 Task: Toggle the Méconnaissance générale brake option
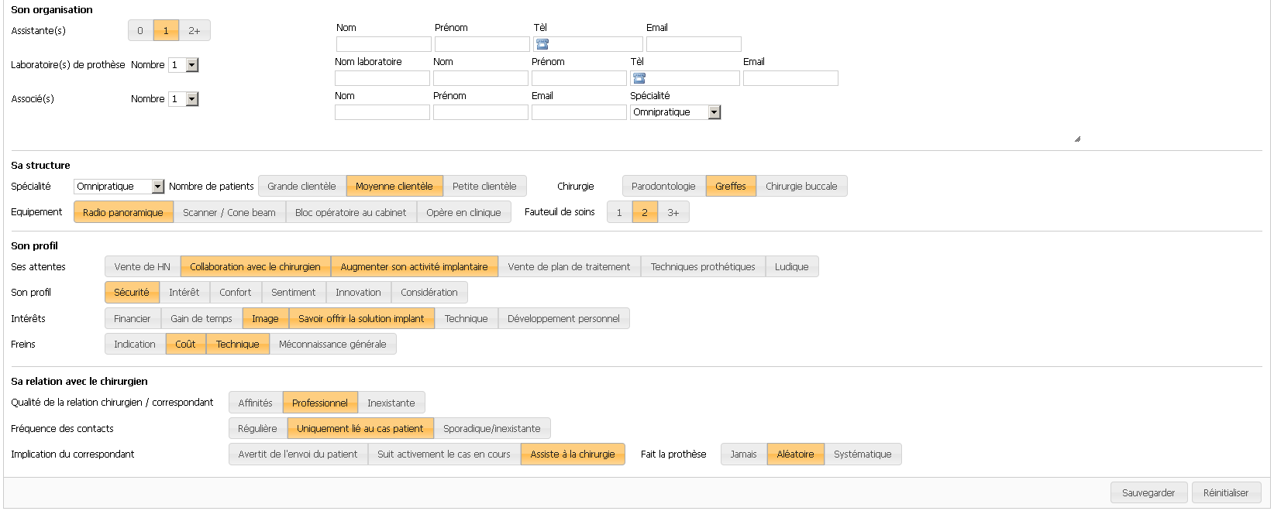point(332,345)
